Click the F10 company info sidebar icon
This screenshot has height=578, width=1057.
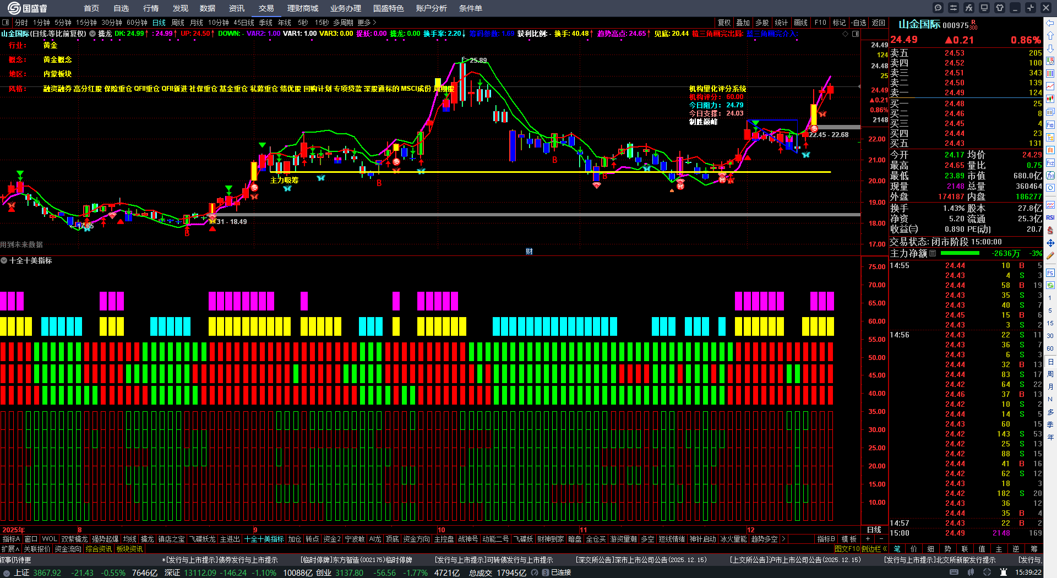(x=1050, y=125)
